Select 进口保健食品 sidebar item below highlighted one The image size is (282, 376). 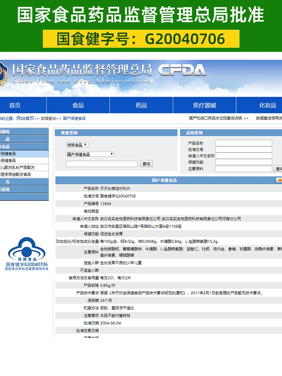click(x=24, y=161)
